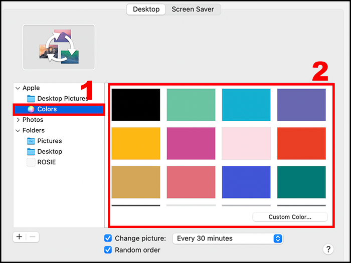Collapse the Folders section chevron
The width and height of the screenshot is (351, 263).
pos(18,130)
